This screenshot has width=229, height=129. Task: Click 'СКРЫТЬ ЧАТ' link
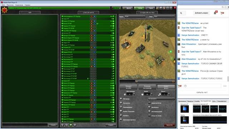point(202,92)
